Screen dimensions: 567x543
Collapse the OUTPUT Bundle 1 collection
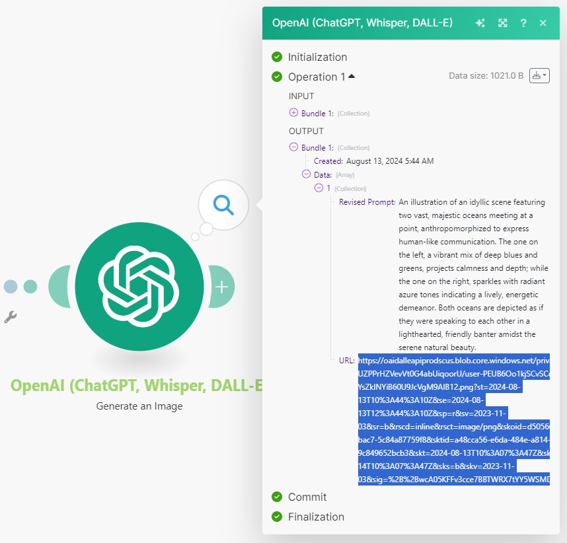tap(293, 147)
